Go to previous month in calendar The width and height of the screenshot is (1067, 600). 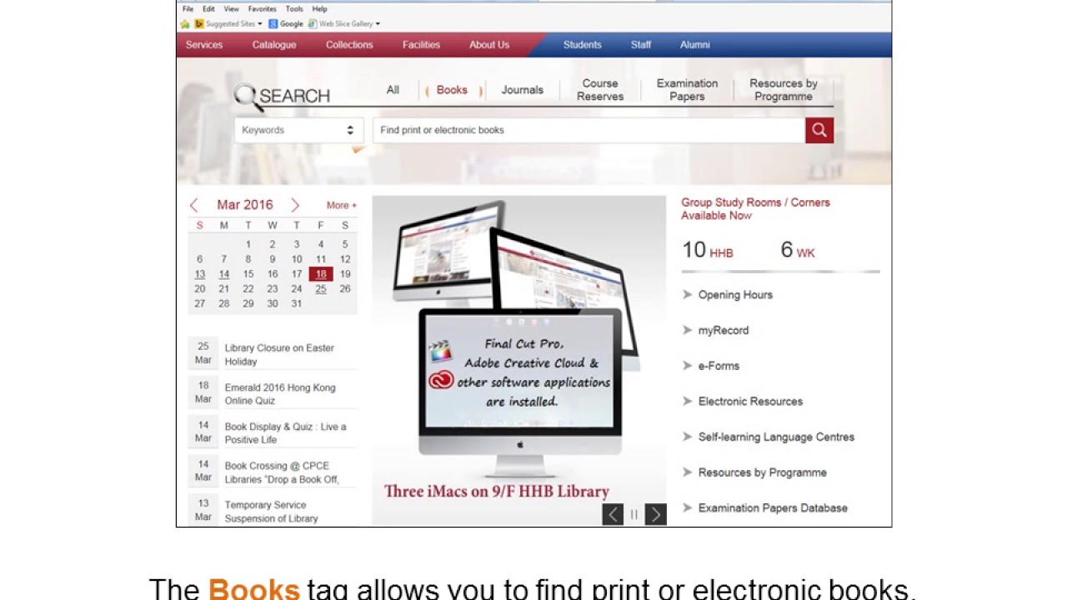[x=193, y=205]
